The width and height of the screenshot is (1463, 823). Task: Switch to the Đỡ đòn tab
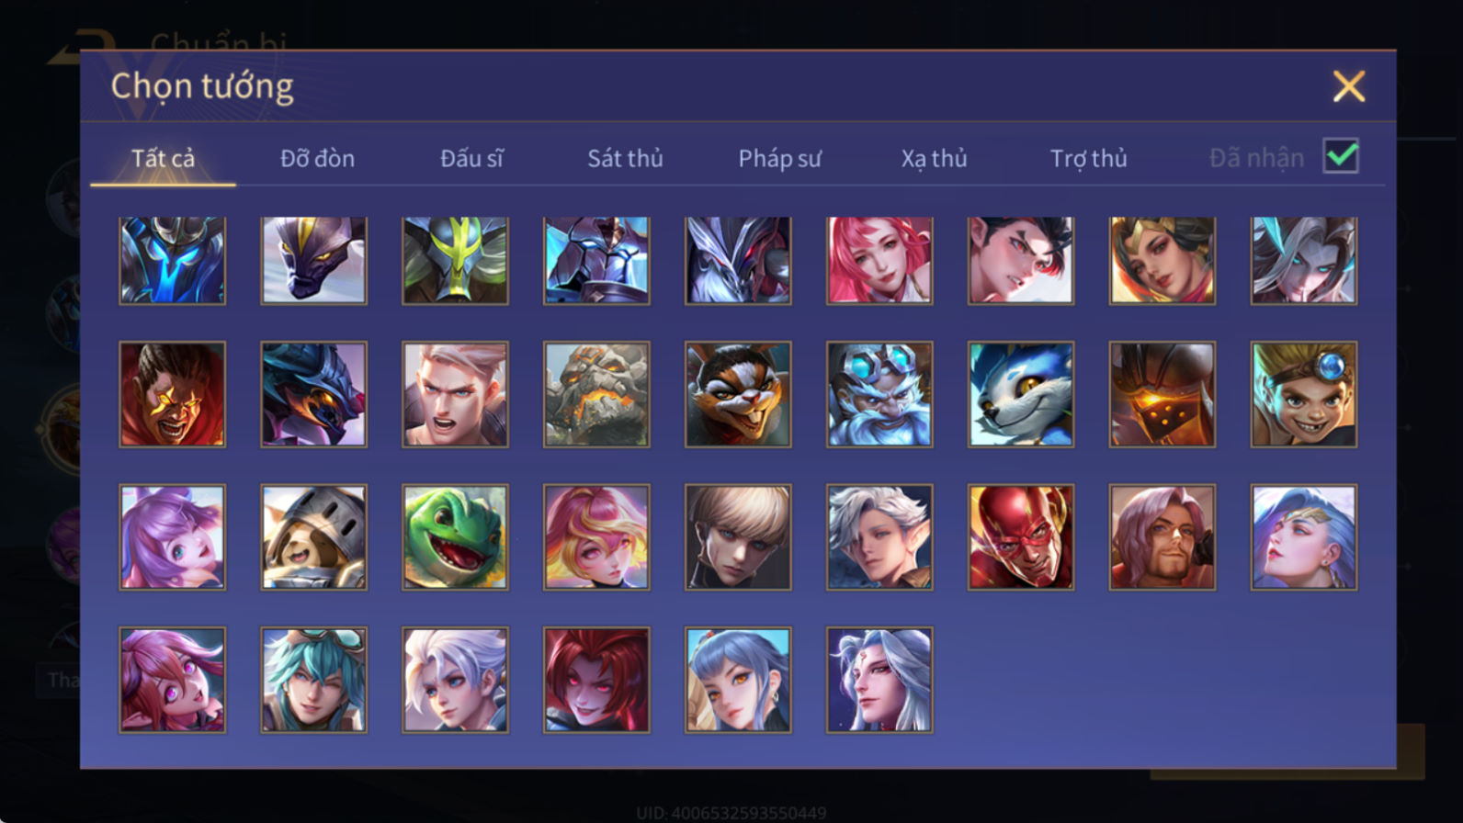[x=317, y=159]
